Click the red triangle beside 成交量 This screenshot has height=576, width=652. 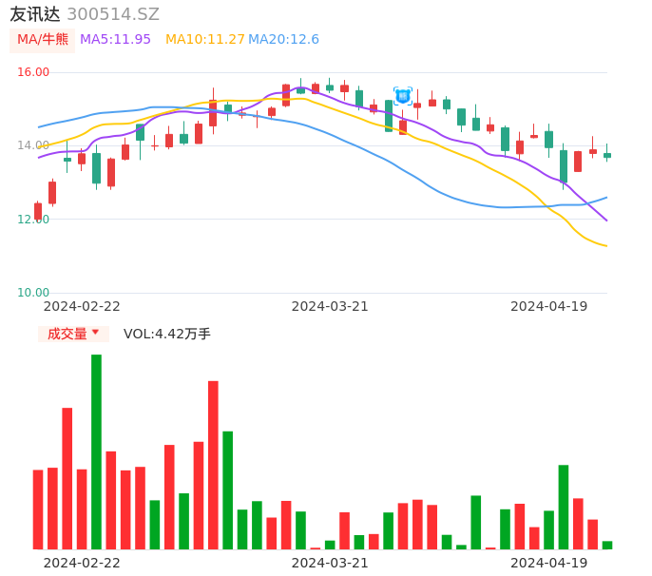pos(95,333)
